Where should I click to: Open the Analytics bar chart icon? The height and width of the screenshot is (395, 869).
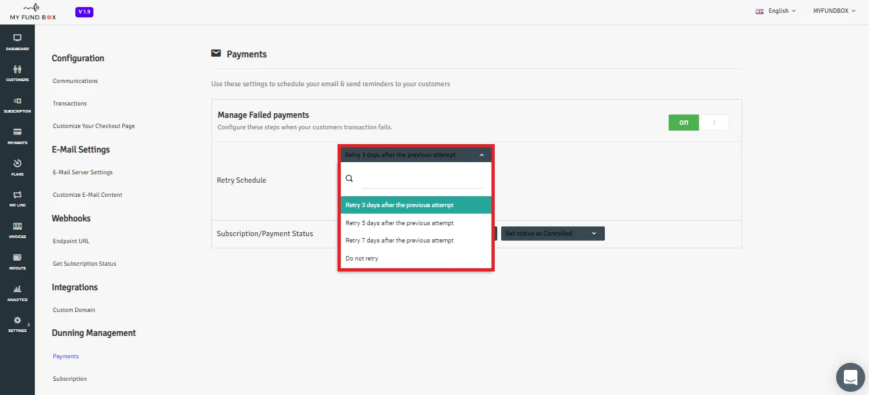pyautogui.click(x=17, y=289)
